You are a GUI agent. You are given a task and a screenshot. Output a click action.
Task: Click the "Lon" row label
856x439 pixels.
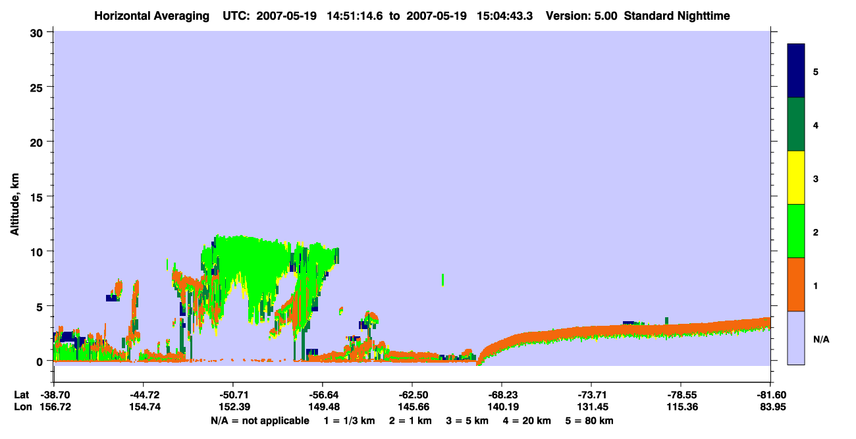22,407
